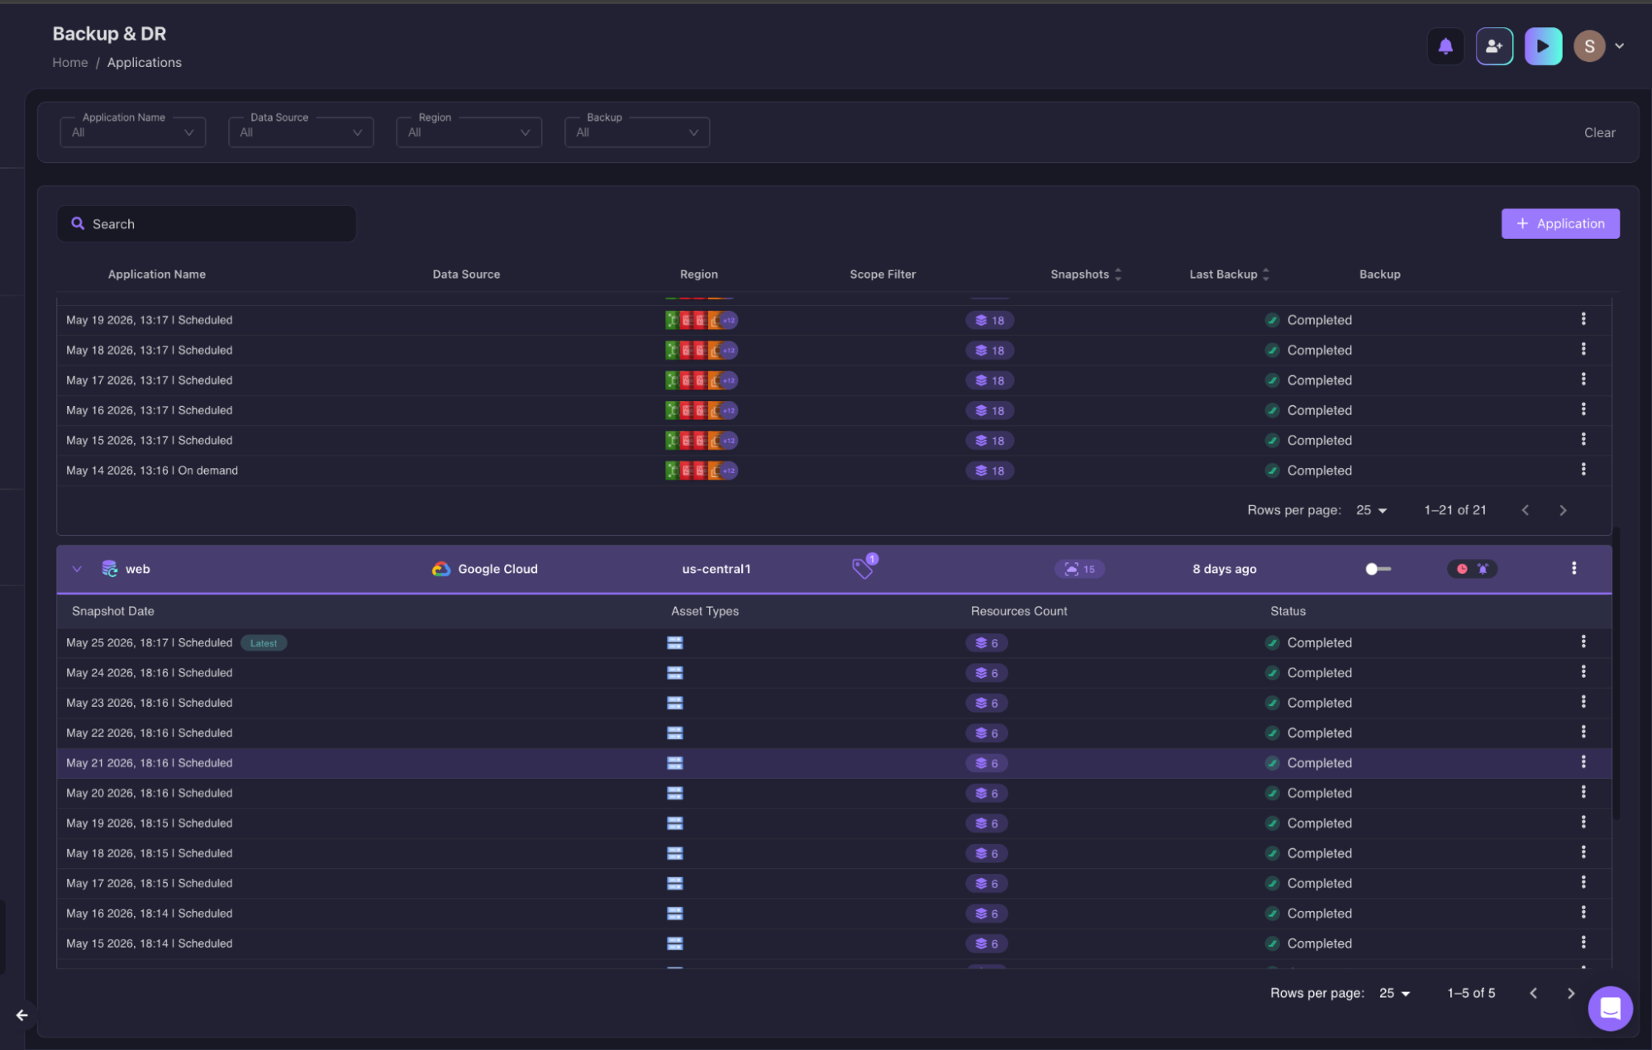The image size is (1652, 1050).
Task: Open options for May 14 On demand snapshot
Action: tap(1583, 470)
